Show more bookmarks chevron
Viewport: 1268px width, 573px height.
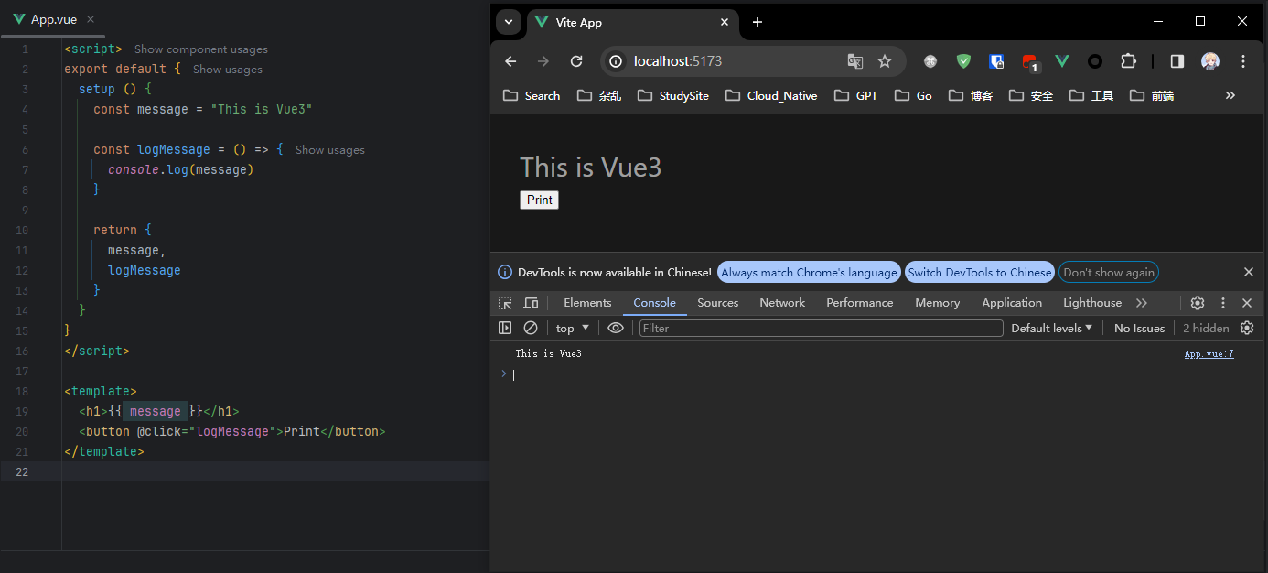pos(1230,95)
